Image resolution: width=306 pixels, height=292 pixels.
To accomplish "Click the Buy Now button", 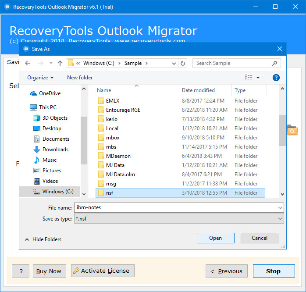I will (x=50, y=271).
